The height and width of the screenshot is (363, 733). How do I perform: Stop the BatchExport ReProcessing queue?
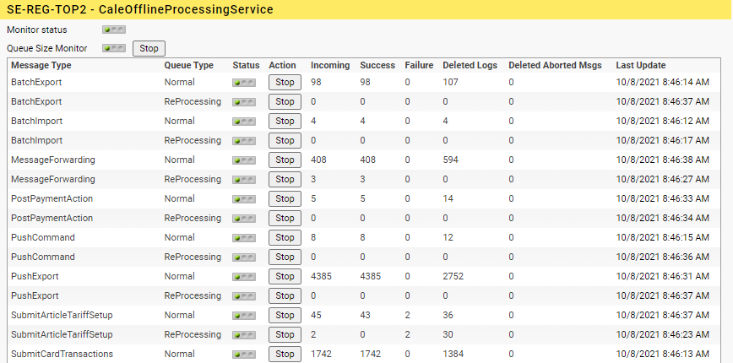(285, 102)
